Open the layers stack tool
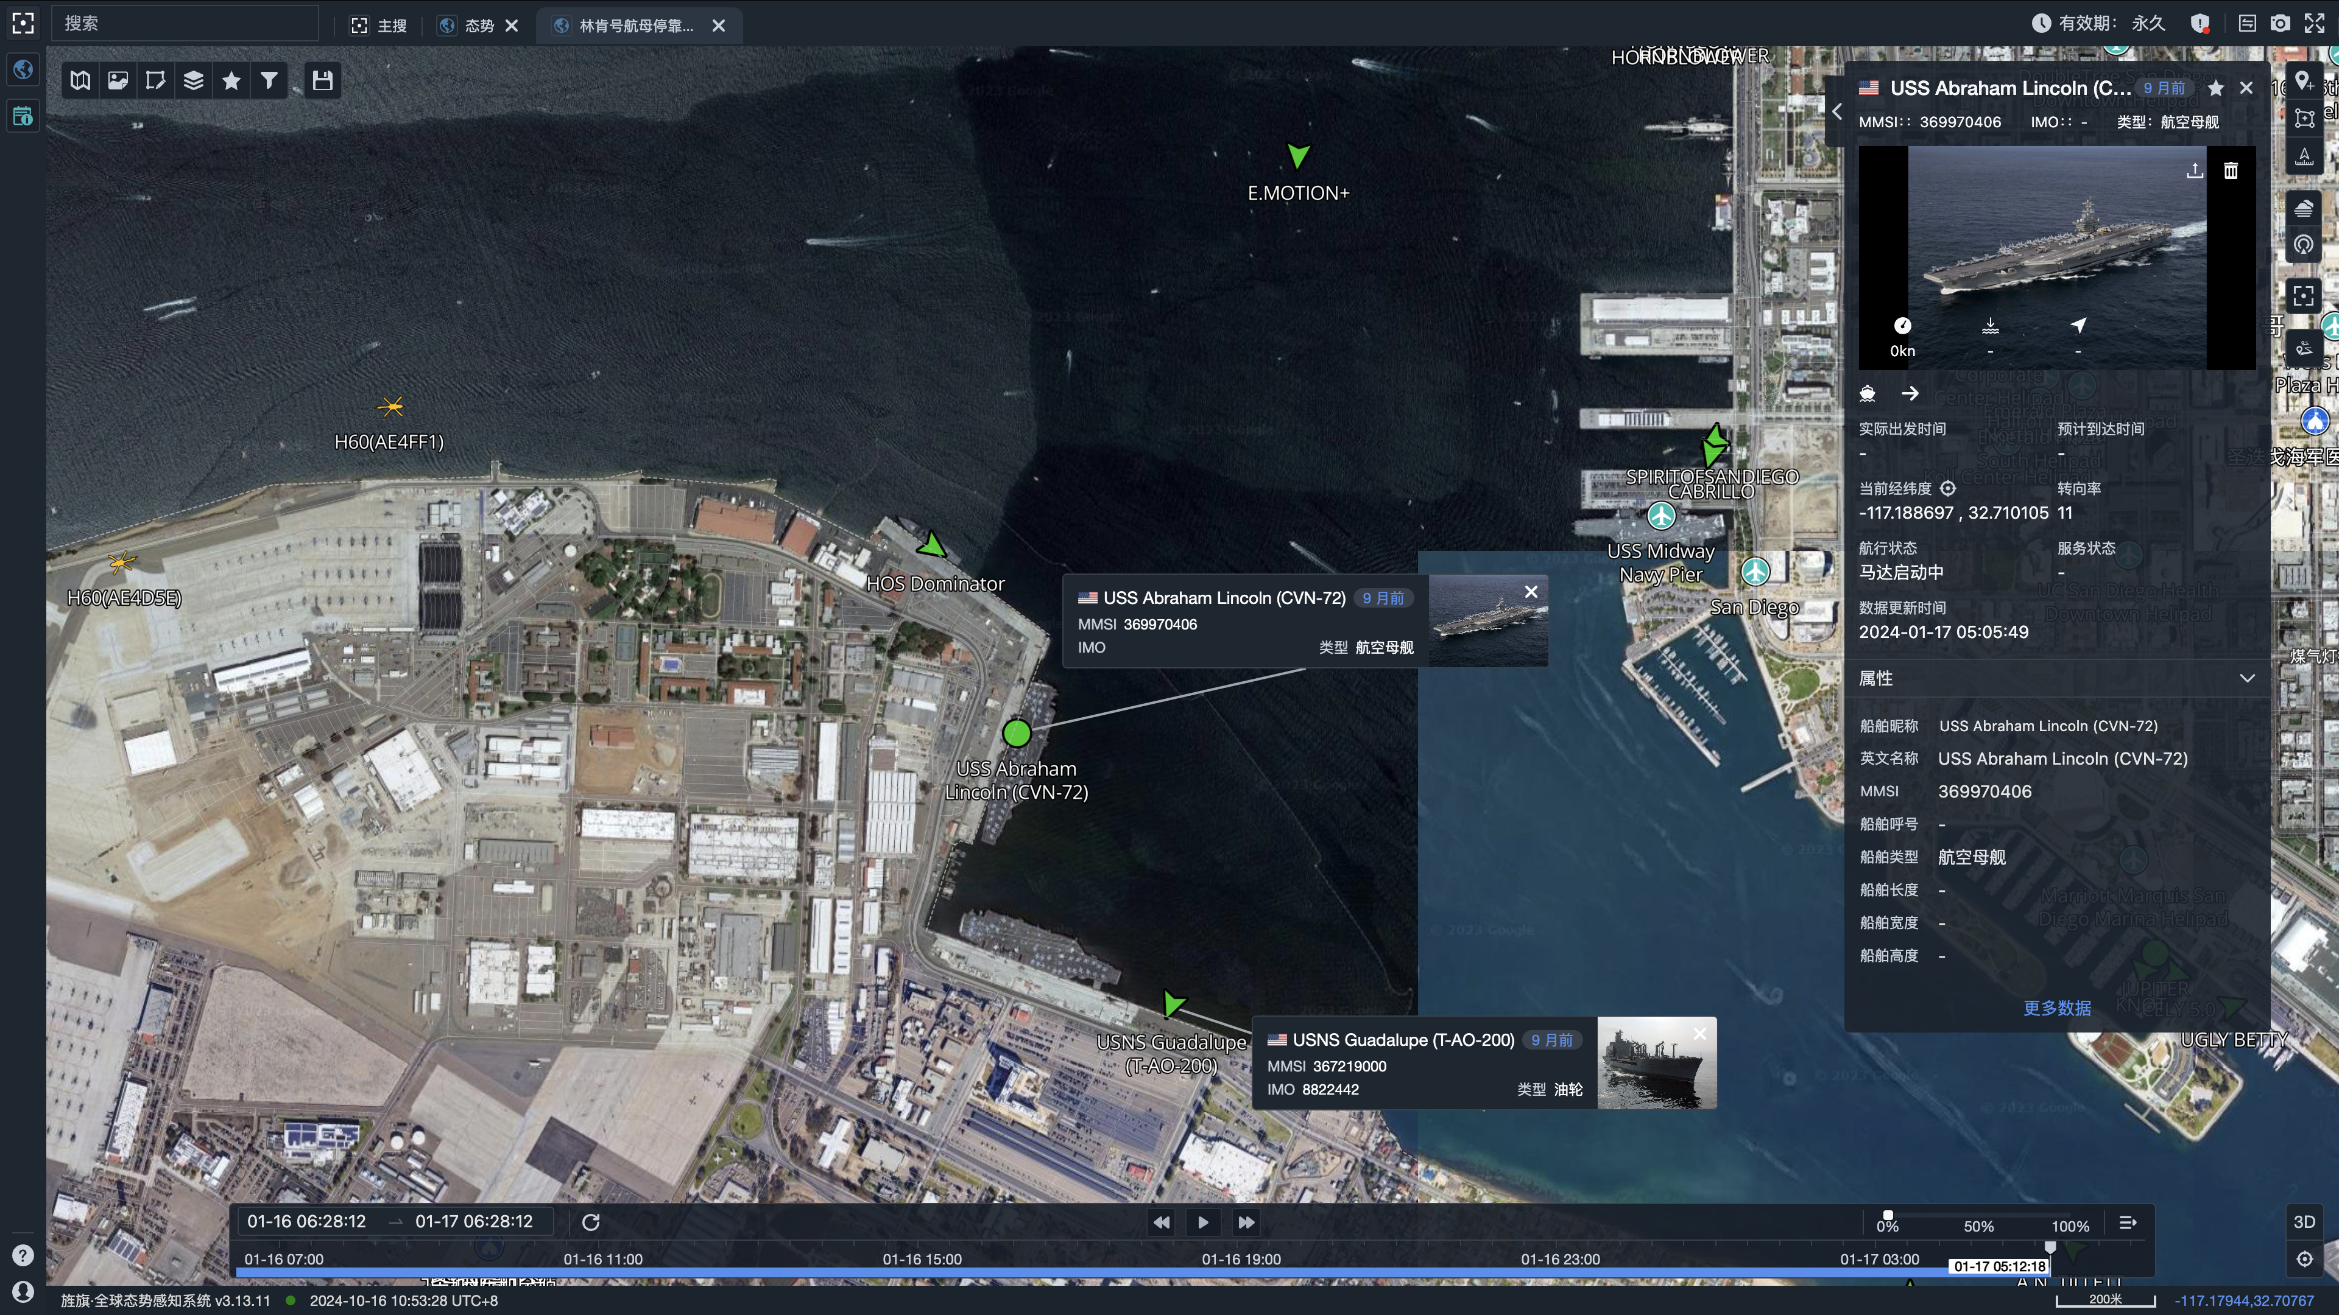This screenshot has height=1315, width=2339. pyautogui.click(x=194, y=81)
